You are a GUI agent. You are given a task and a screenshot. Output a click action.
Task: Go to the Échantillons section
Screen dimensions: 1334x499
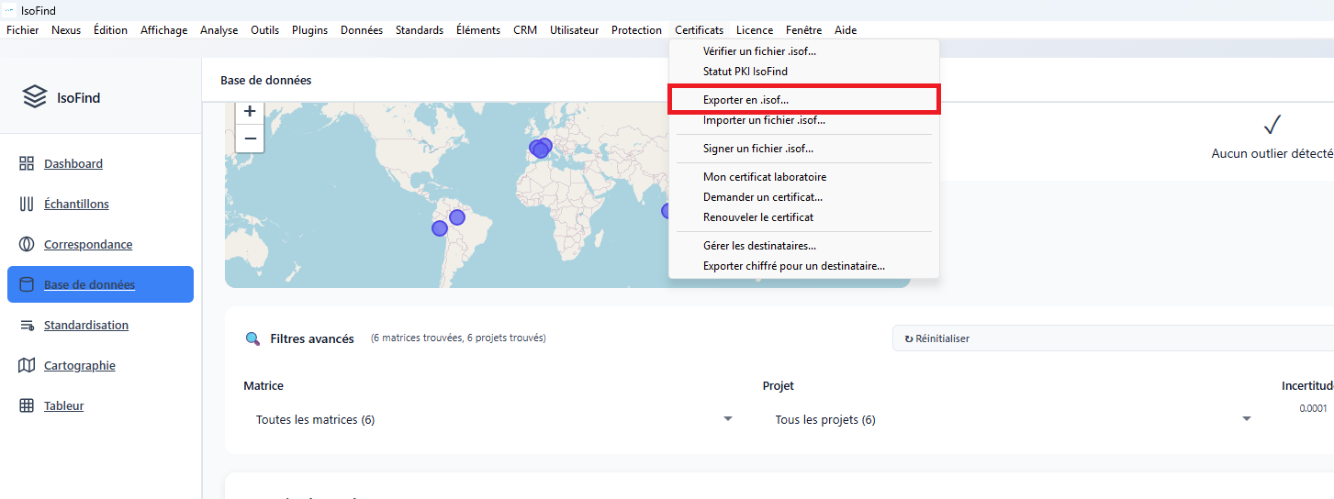click(76, 204)
